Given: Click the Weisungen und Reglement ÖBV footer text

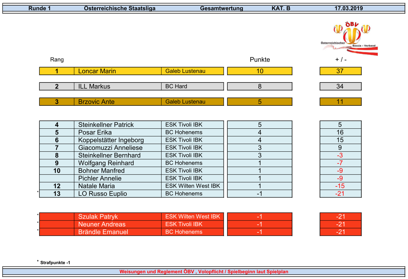Looking at the screenshot, I should (204, 272).
